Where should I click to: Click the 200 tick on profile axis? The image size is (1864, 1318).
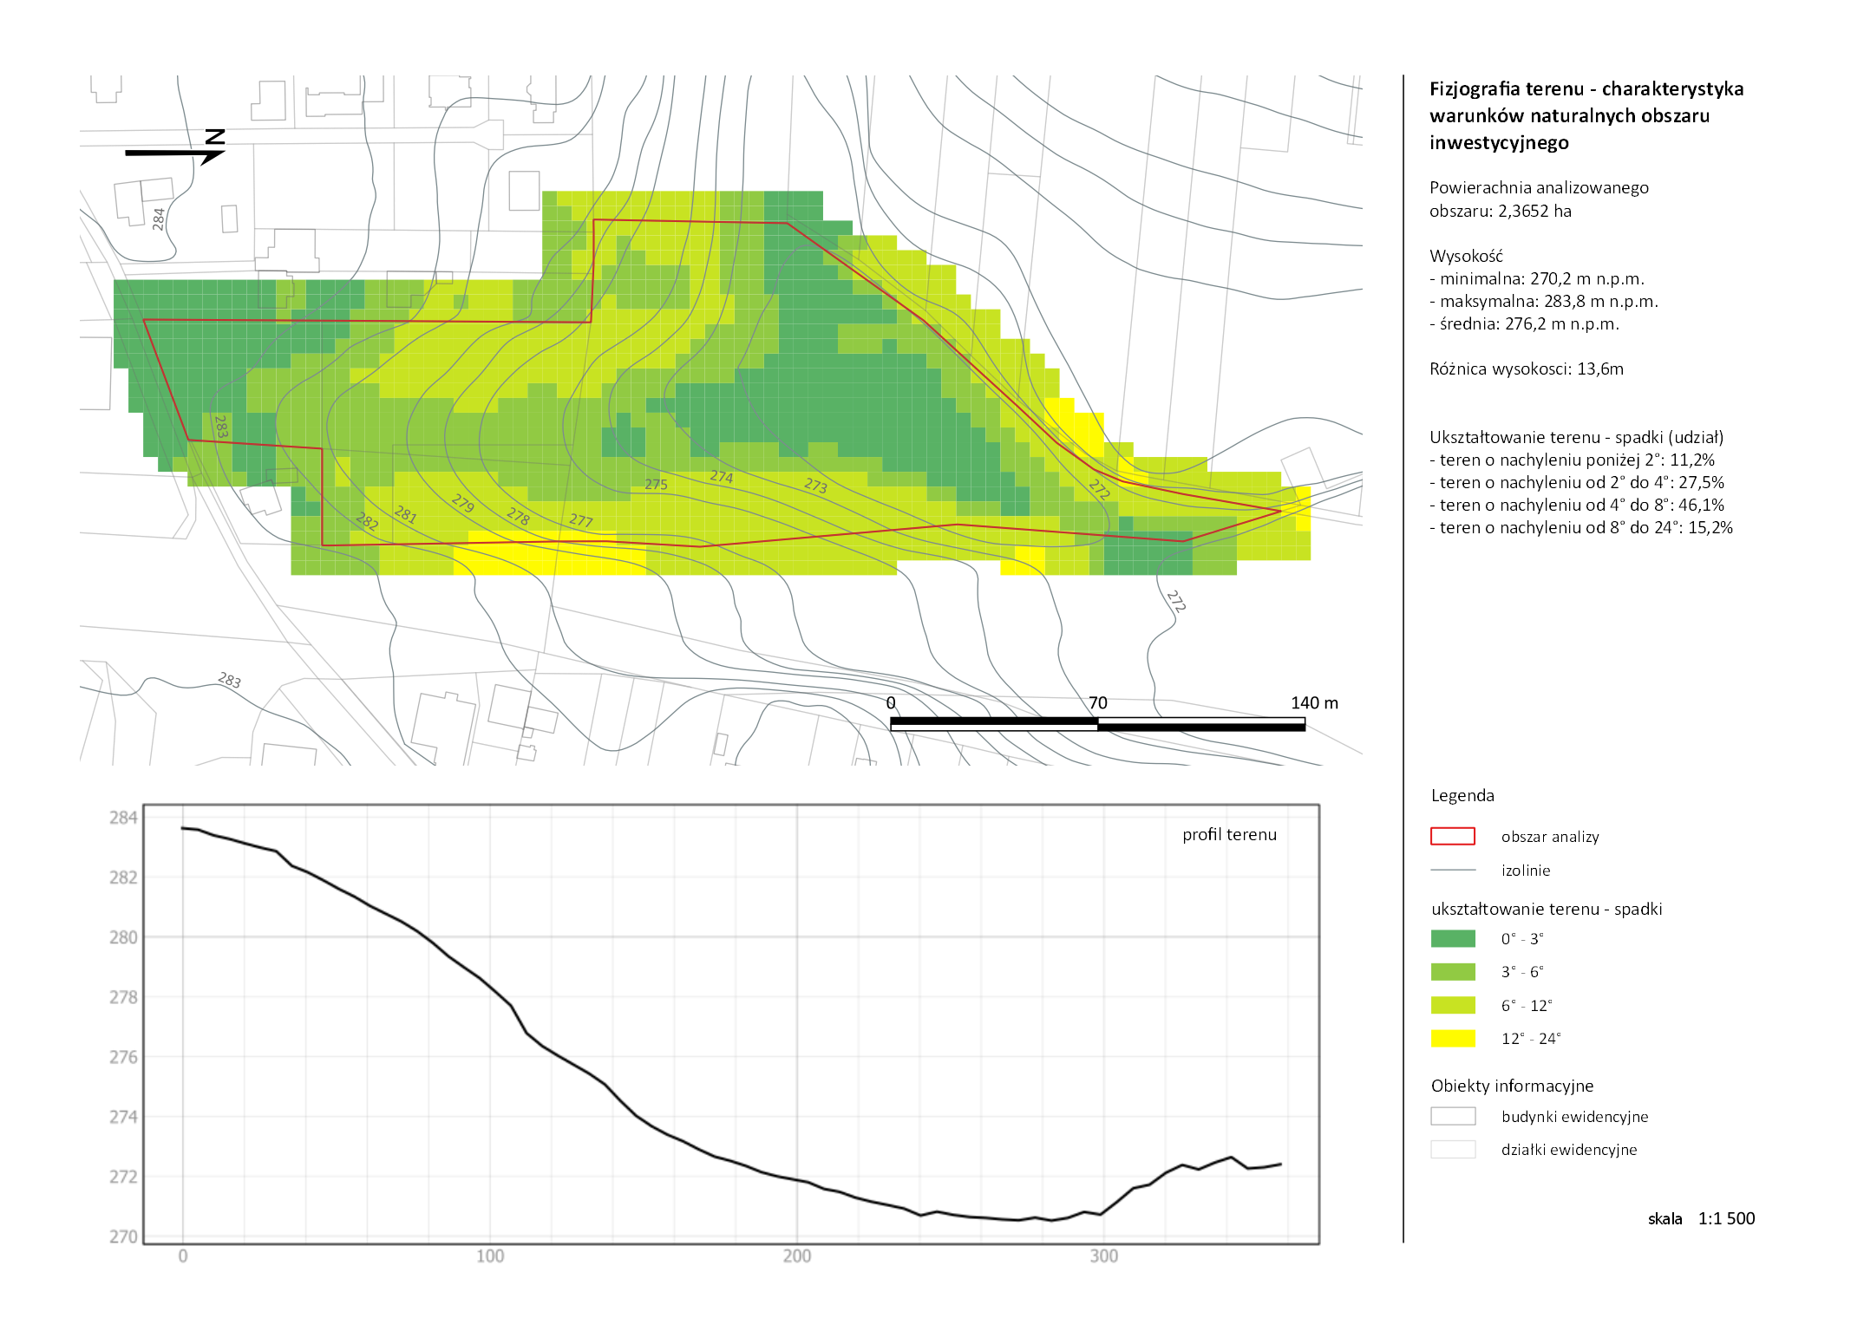796,1256
